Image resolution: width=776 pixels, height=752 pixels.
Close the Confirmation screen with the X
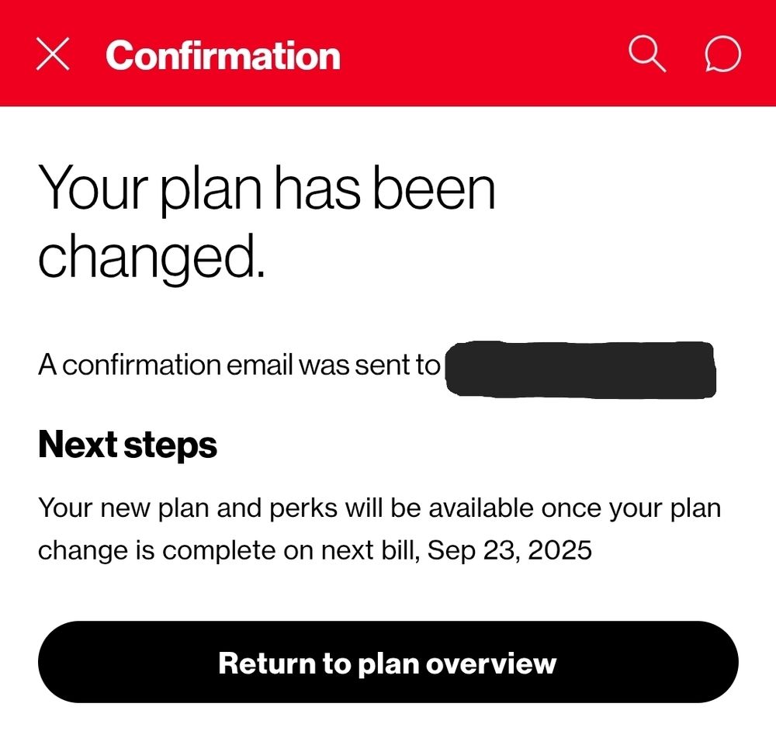coord(53,54)
